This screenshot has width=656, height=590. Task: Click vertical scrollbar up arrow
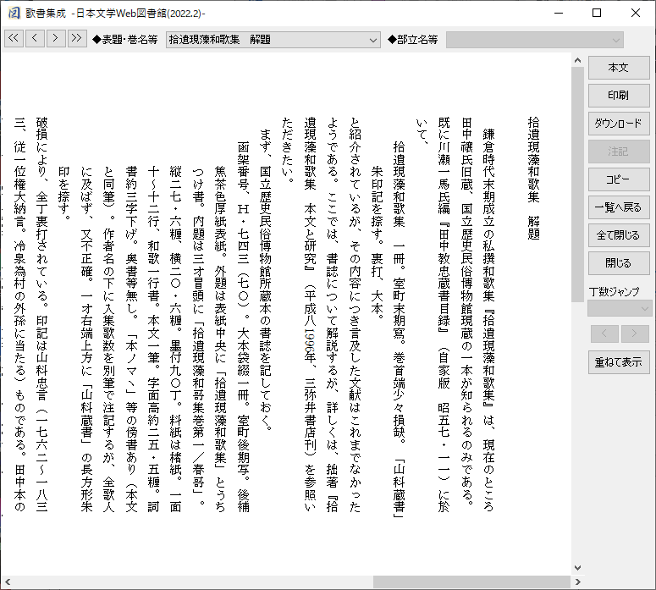click(x=578, y=60)
